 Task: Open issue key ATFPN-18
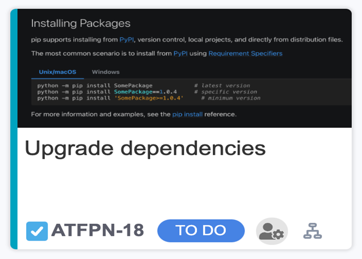pyautogui.click(x=98, y=230)
